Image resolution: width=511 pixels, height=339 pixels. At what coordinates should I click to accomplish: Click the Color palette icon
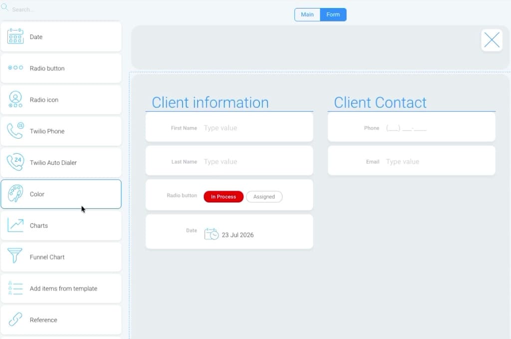tap(15, 194)
